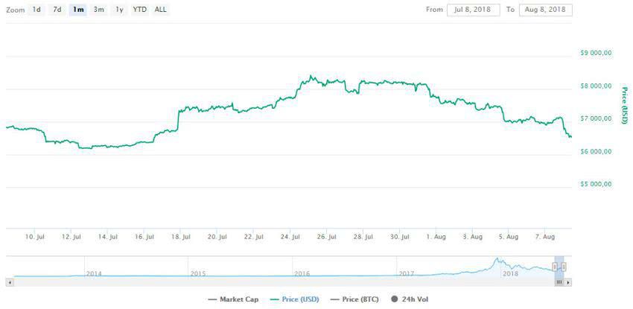Click the 5. Aug axis label
633x309 pixels.
point(509,237)
